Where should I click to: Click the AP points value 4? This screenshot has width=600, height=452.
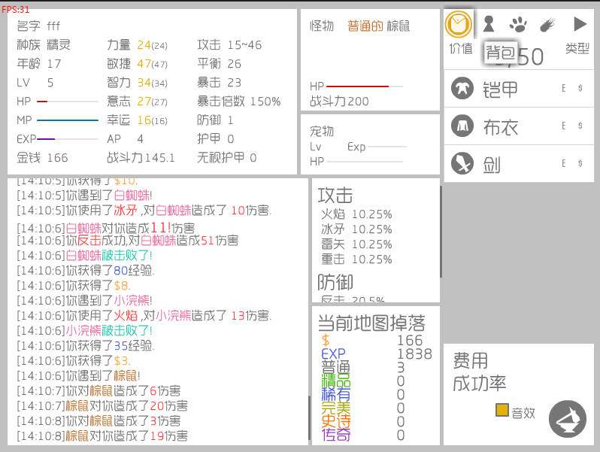pyautogui.click(x=141, y=139)
